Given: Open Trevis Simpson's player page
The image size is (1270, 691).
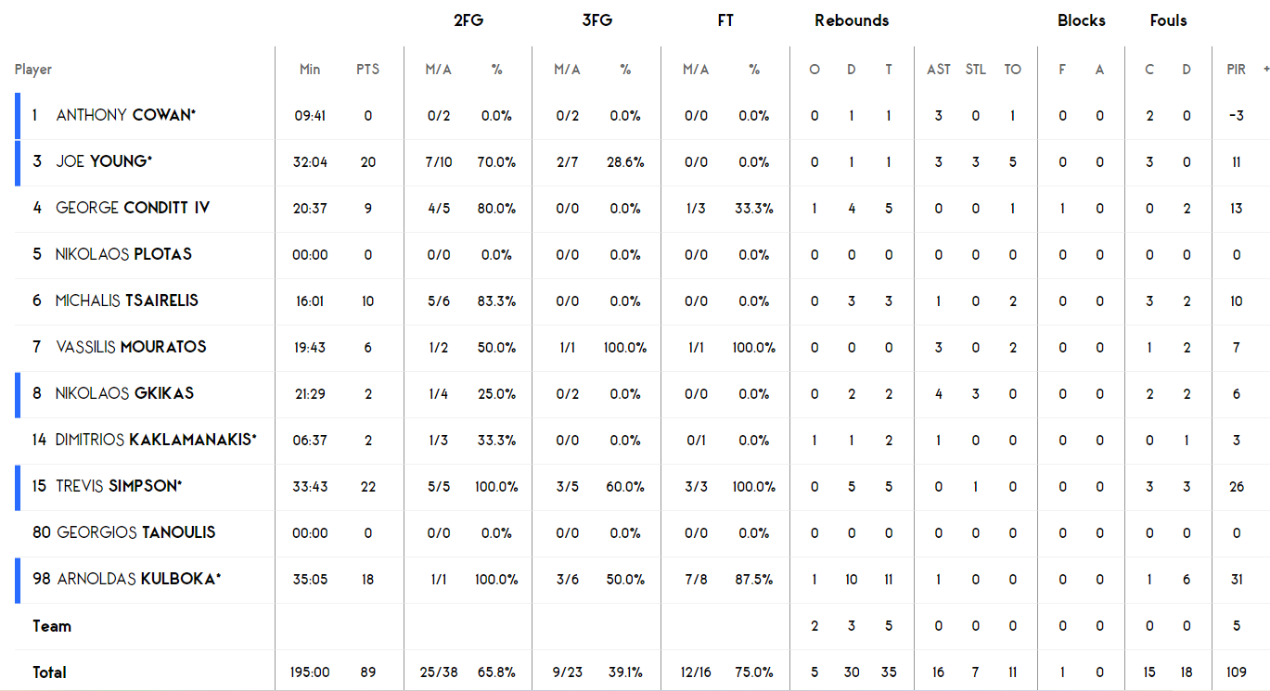Looking at the screenshot, I should 119,486.
